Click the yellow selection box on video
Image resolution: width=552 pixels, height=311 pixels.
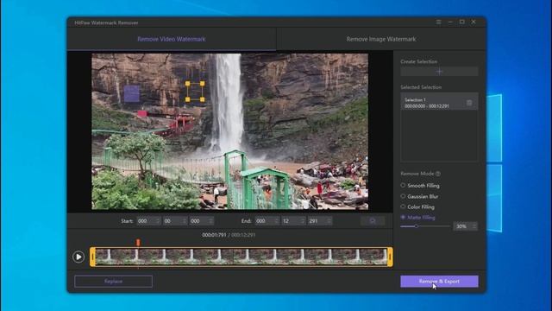(195, 92)
